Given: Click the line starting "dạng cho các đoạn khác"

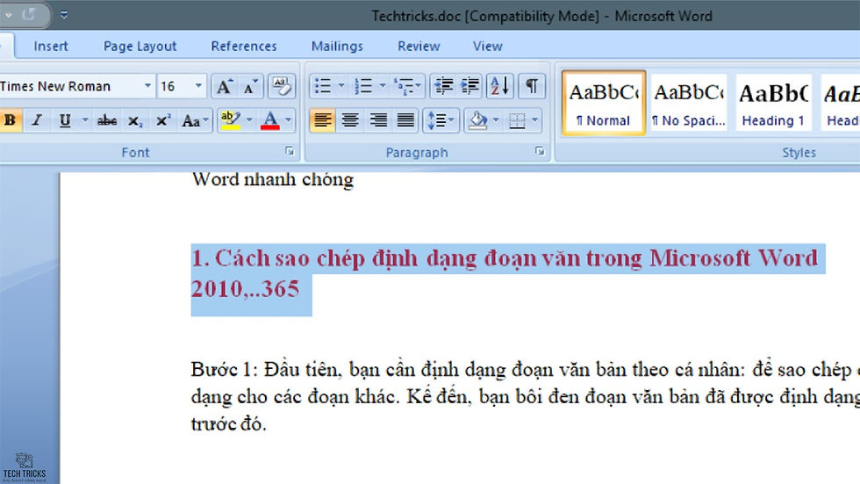Looking at the screenshot, I should pyautogui.click(x=526, y=396).
